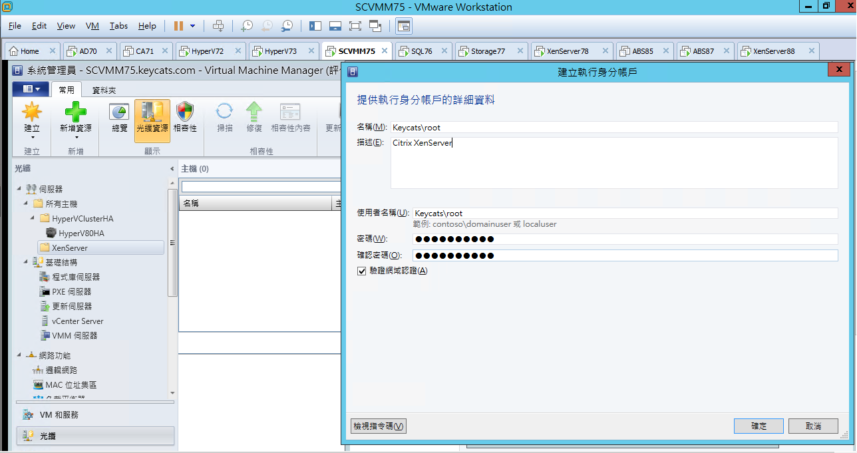Click the 相容性 (Compliance) shield icon
The image size is (857, 453).
tap(185, 112)
